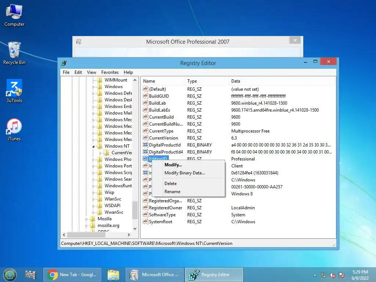The height and width of the screenshot is (282, 376).
Task: Switch to New Tab Chrome taskbar button
Action: point(72,275)
